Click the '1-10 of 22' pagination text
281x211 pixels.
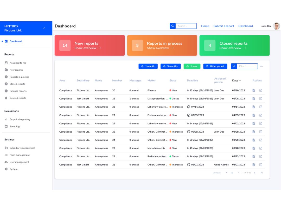pyautogui.click(x=247, y=173)
